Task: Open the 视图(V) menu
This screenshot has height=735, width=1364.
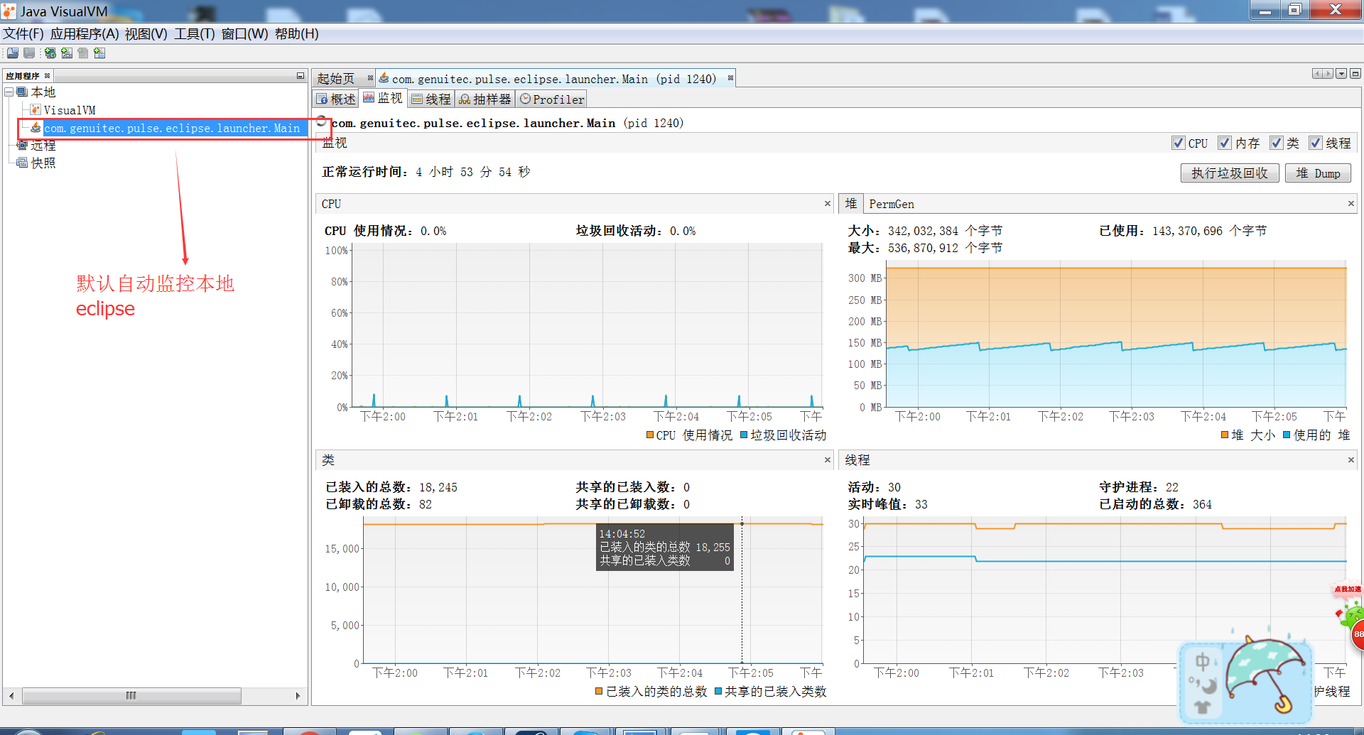Action: point(146,34)
